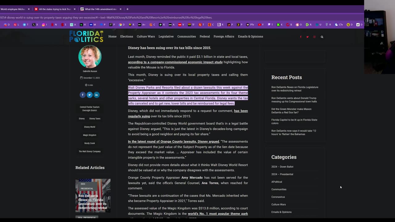
Task: Select the Magic Kingdom tag
Action: [89, 135]
